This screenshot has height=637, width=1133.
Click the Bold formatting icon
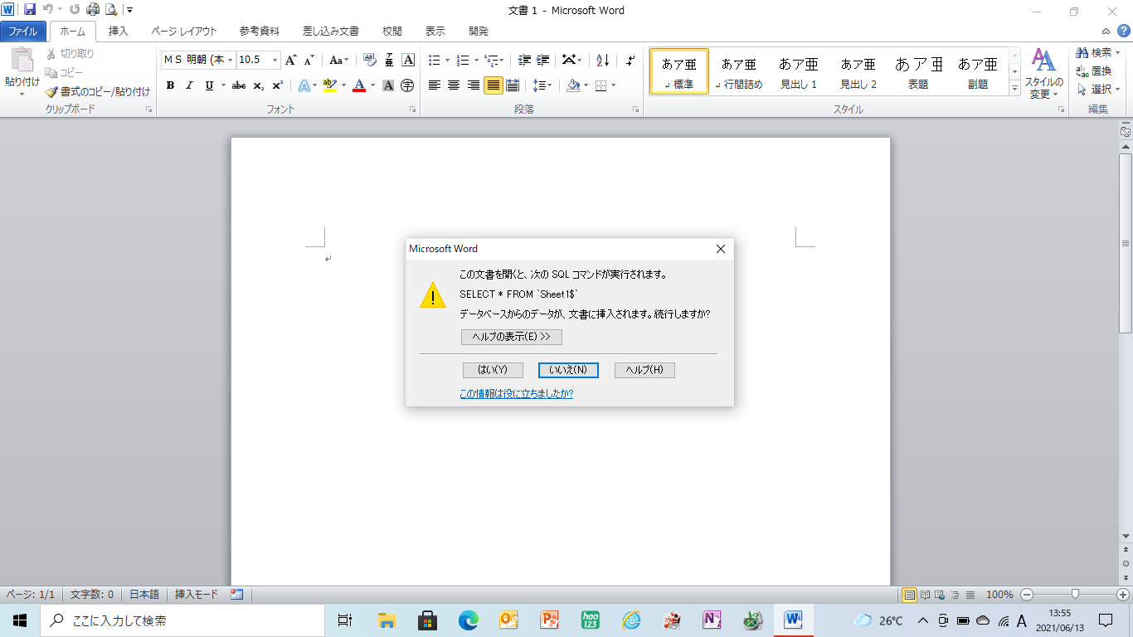(170, 85)
